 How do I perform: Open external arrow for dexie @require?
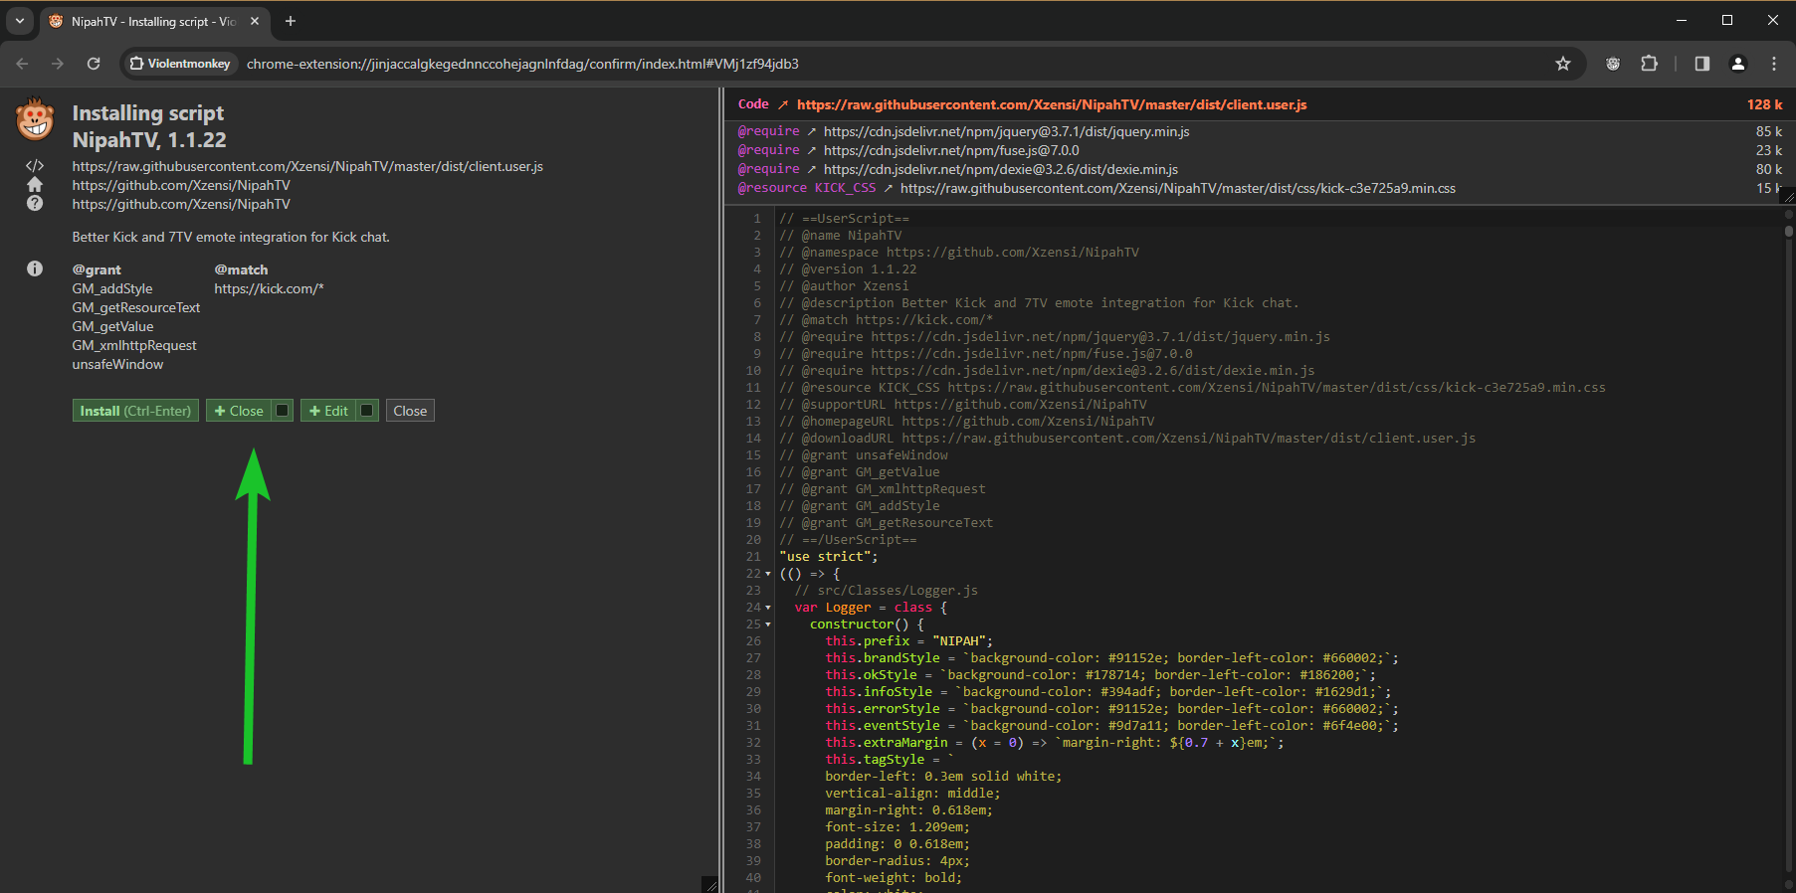coord(812,169)
